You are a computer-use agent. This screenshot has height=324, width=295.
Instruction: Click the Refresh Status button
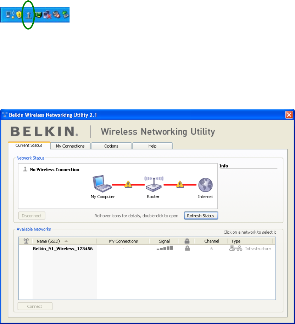click(x=201, y=215)
